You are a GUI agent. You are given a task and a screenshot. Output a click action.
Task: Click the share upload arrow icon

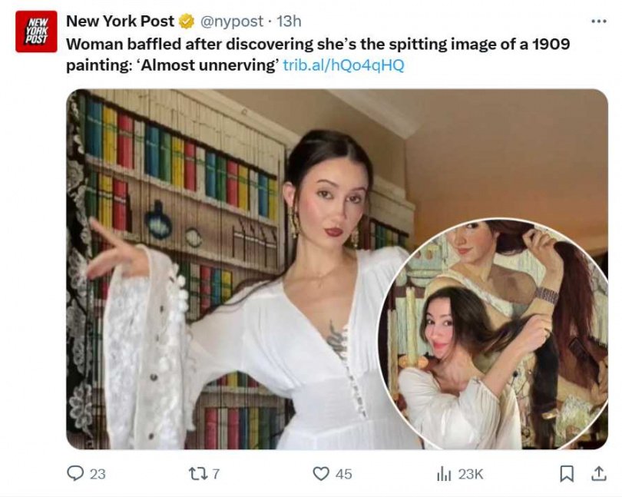click(x=597, y=473)
